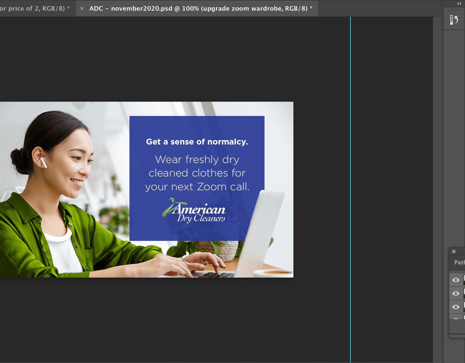Toggle visibility of the first layer eye
465x363 pixels.
pos(456,280)
